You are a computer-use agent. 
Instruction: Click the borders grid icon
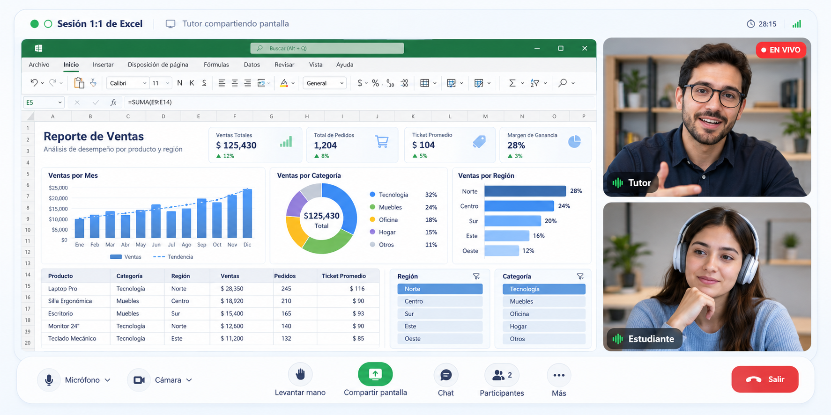pos(424,83)
